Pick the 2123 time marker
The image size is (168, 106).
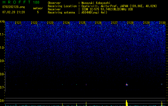[50, 23]
